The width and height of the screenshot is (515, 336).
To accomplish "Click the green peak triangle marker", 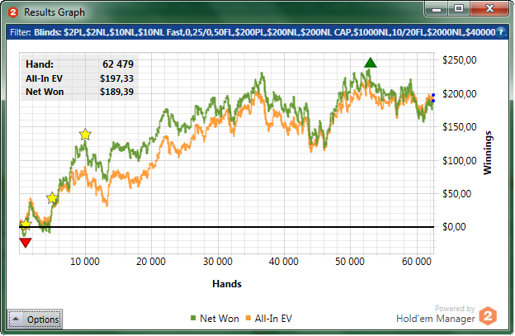I will pos(370,63).
